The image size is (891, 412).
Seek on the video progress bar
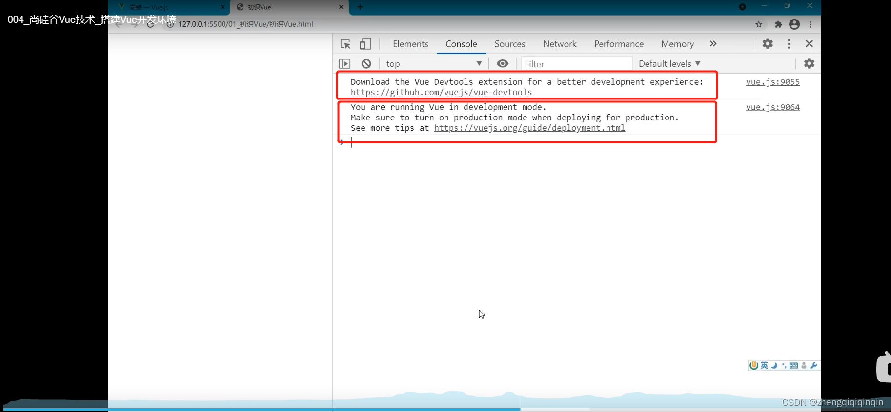(445, 410)
